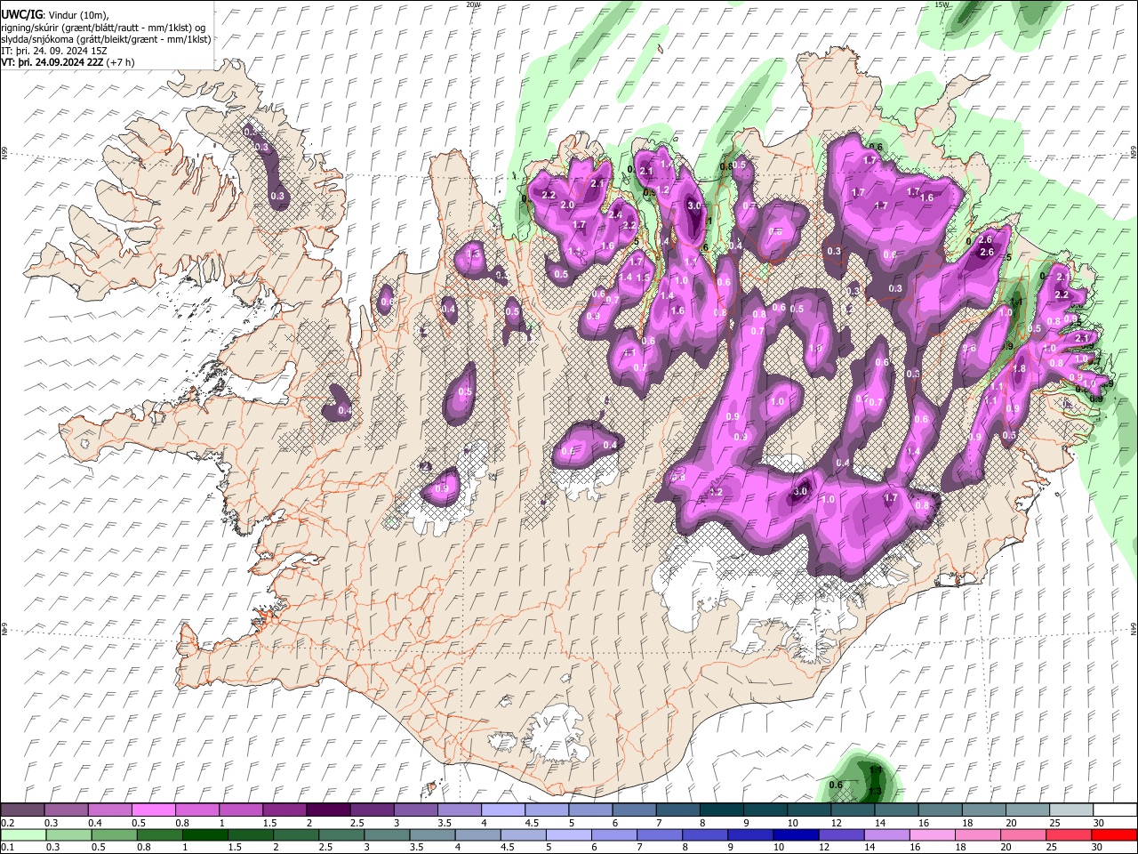
Task: Click the '2.4' snowfall value on the map
Action: [x=615, y=214]
